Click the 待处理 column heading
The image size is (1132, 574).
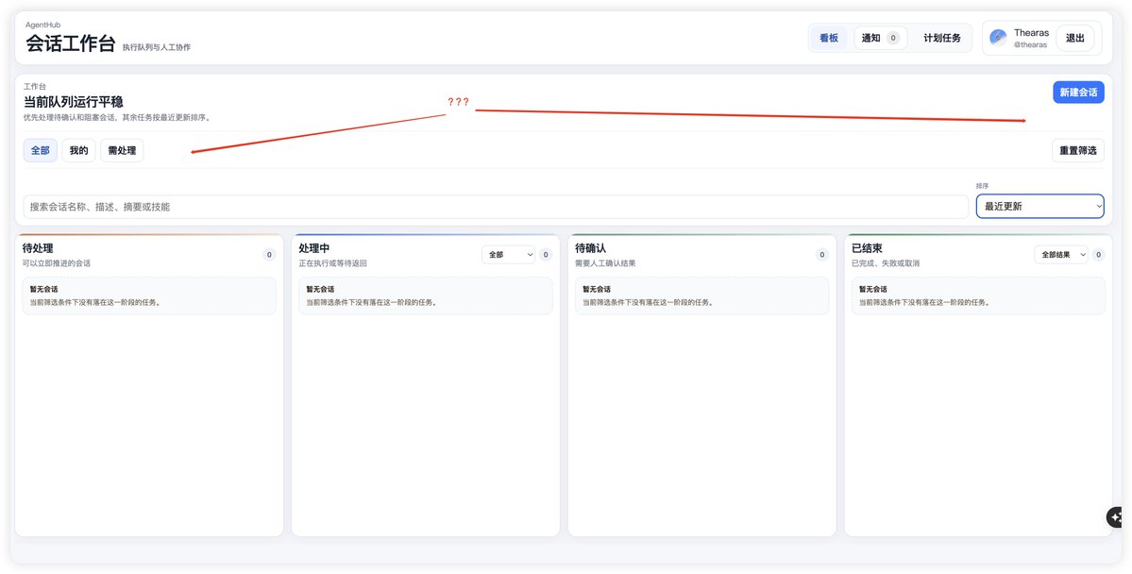38,248
